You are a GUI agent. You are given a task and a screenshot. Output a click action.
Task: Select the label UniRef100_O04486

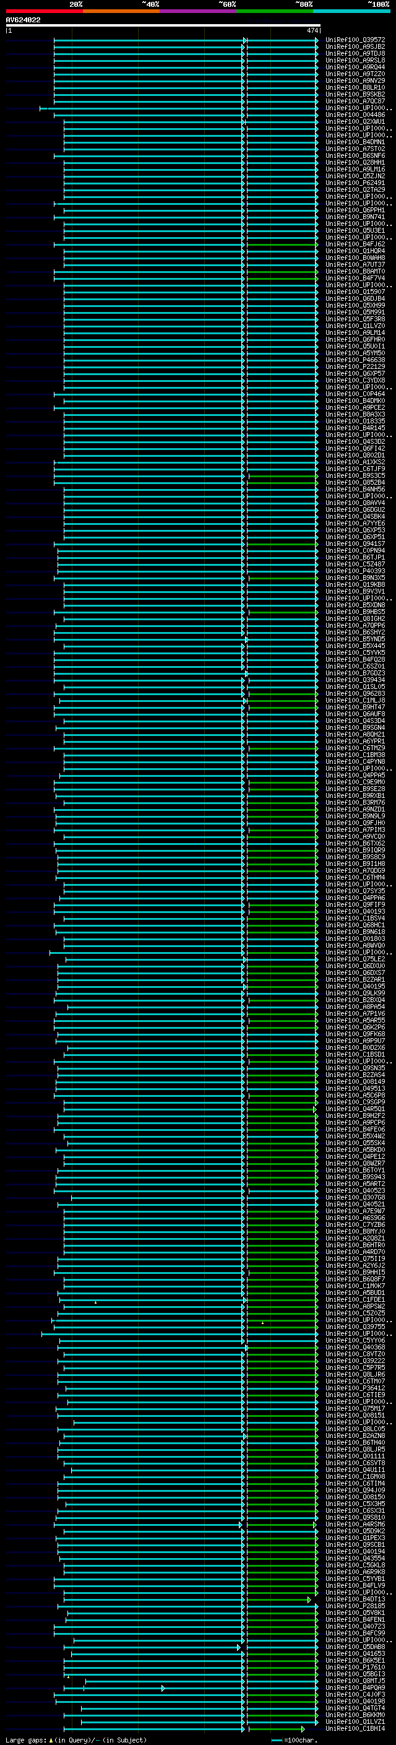(x=355, y=115)
